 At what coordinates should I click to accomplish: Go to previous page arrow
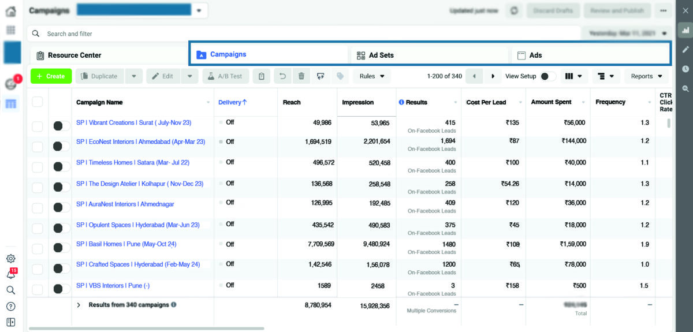pyautogui.click(x=474, y=76)
